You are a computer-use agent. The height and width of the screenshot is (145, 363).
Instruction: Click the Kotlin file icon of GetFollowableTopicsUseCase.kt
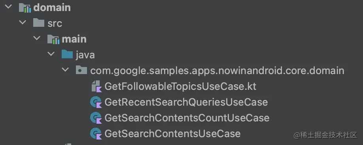[x=96, y=86]
